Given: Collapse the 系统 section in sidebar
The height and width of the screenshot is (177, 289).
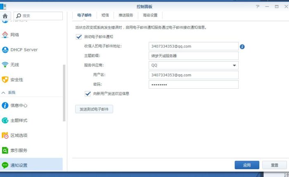Looking at the screenshot, I should [x=4, y=92].
